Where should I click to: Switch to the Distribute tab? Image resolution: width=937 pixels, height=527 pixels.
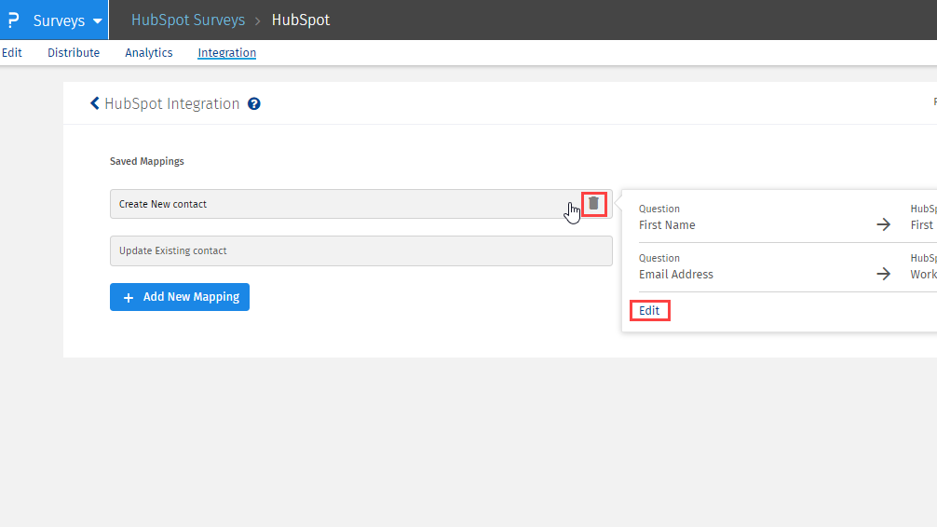(74, 52)
